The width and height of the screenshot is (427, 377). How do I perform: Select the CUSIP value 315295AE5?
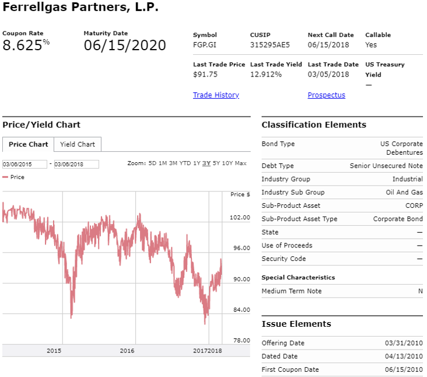point(270,45)
